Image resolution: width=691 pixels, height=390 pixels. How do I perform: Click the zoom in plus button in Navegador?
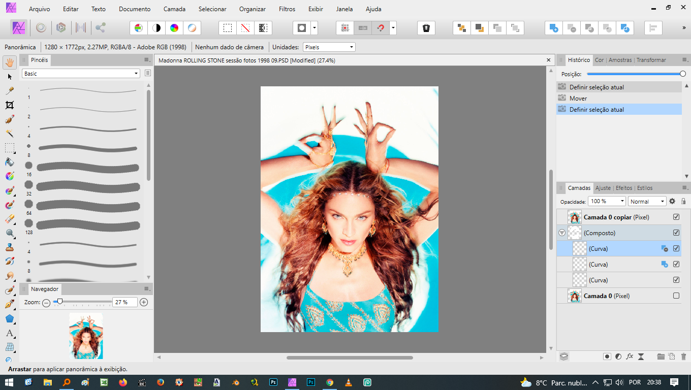tap(144, 302)
